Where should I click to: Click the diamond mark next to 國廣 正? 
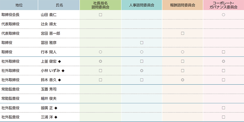coord(56,108)
